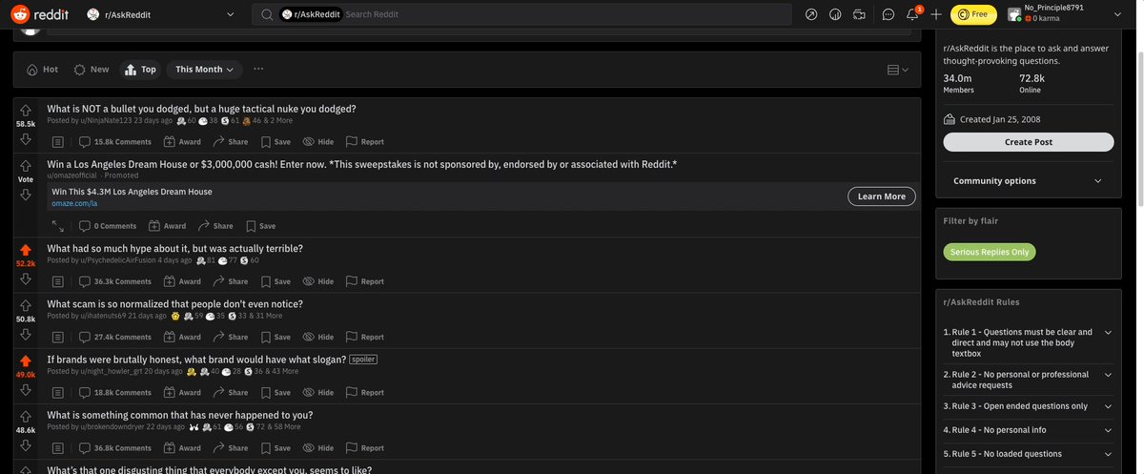Expand Rule 3 - Open ended questions only
The image size is (1144, 474).
click(x=1029, y=405)
